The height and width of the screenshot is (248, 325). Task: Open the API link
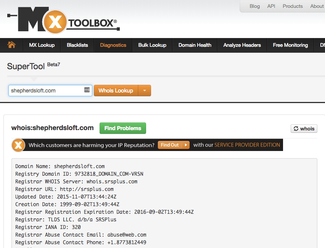tap(271, 6)
